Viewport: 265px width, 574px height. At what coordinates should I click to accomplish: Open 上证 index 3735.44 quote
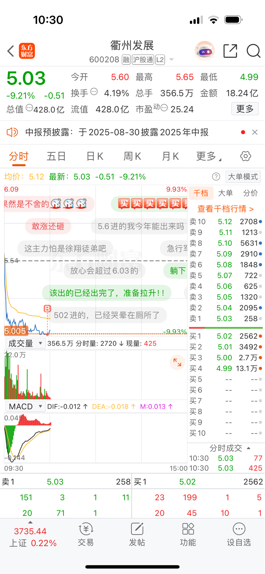(x=30, y=531)
